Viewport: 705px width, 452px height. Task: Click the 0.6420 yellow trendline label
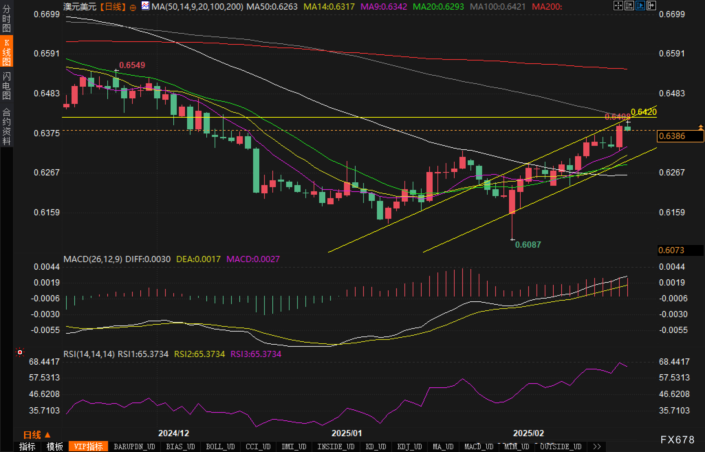click(644, 112)
